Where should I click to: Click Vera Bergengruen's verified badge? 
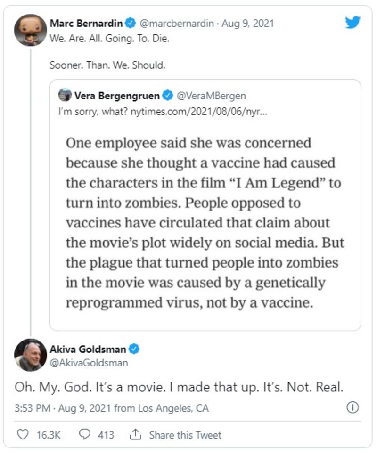point(167,96)
